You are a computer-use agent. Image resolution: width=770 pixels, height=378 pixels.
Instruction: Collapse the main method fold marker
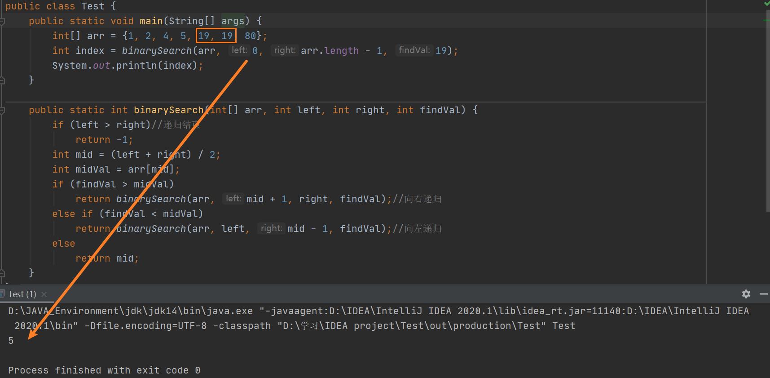coord(2,21)
